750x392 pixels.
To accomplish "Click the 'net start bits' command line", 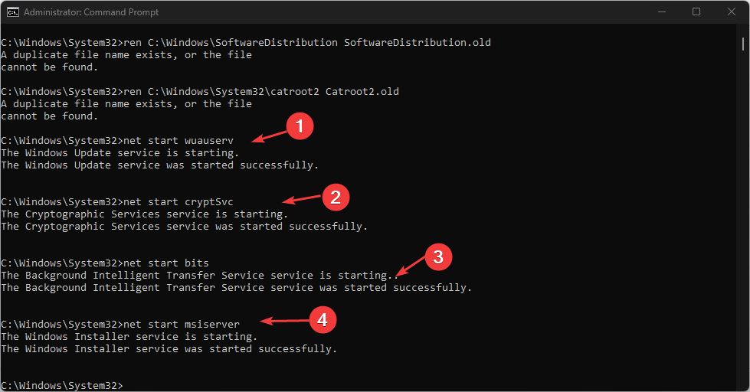I will 105,263.
